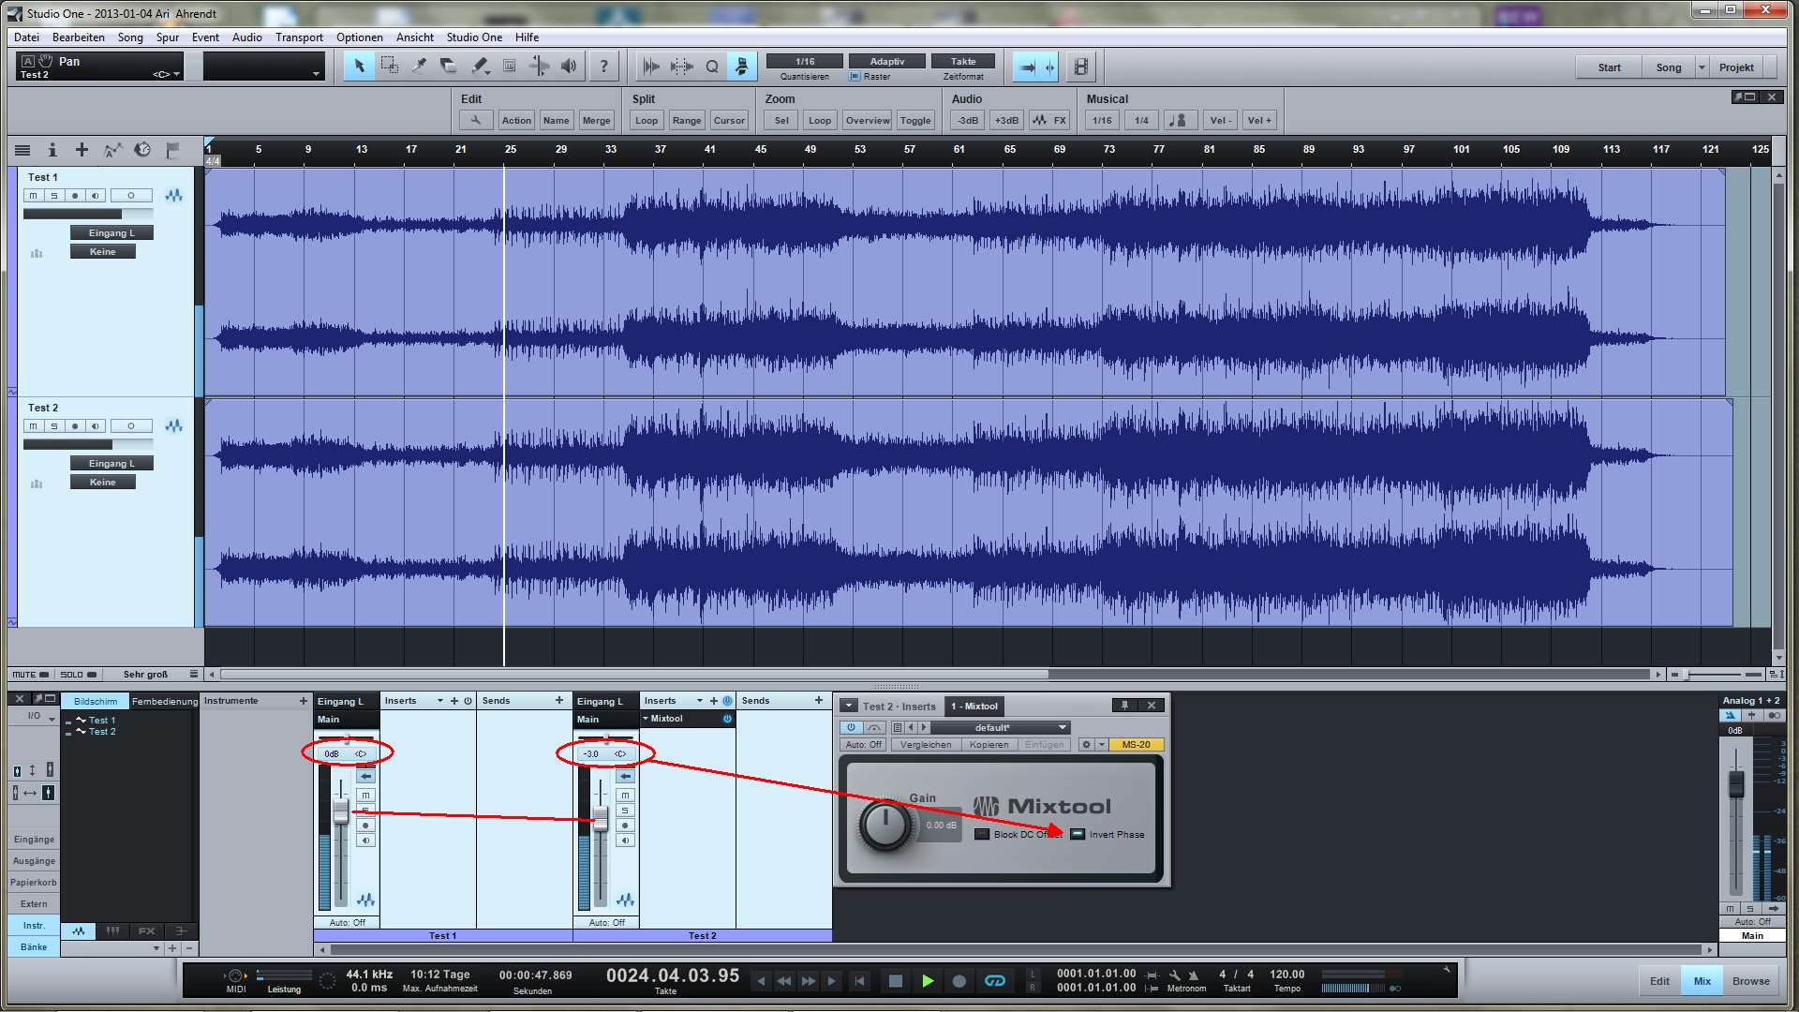
Task: Switch to the Fernbedienung tab
Action: click(164, 701)
